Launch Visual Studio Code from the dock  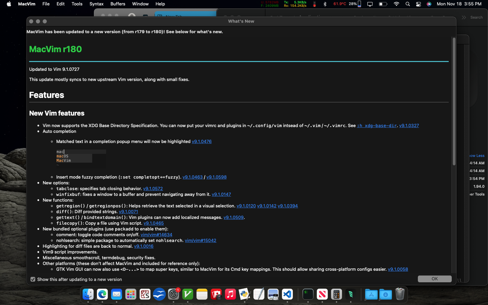(287, 294)
